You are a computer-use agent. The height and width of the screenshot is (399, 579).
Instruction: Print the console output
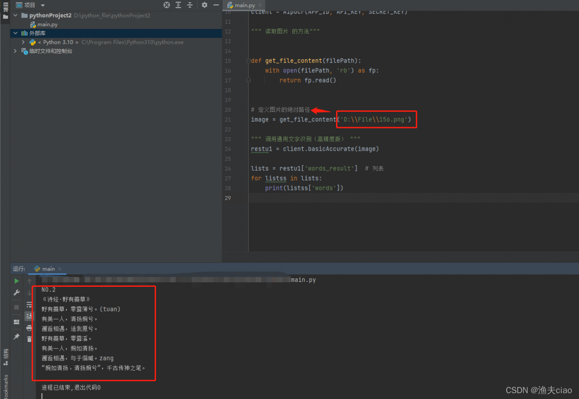coord(29,328)
